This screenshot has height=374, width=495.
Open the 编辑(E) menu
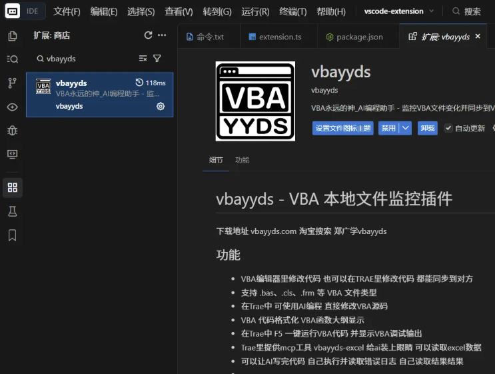tap(104, 11)
